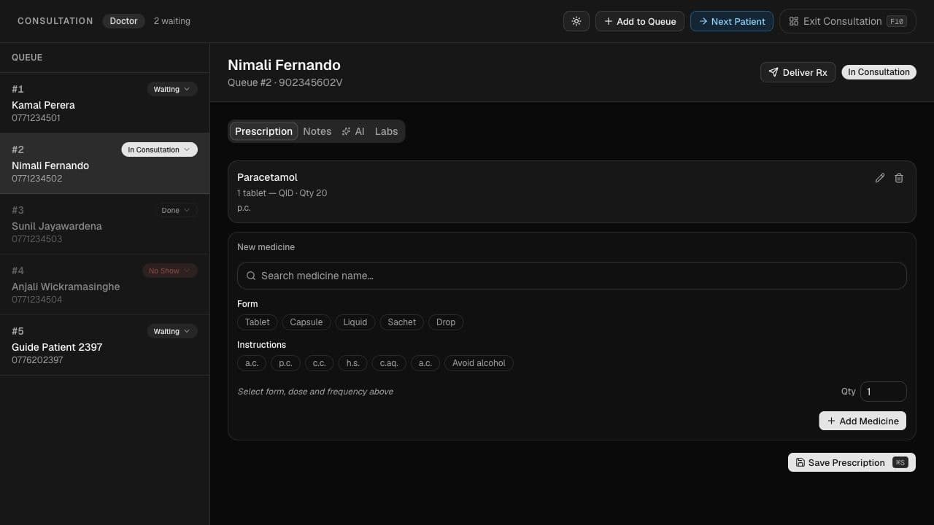Toggle the light/dark theme sun icon
The height and width of the screenshot is (525, 934).
pos(576,21)
